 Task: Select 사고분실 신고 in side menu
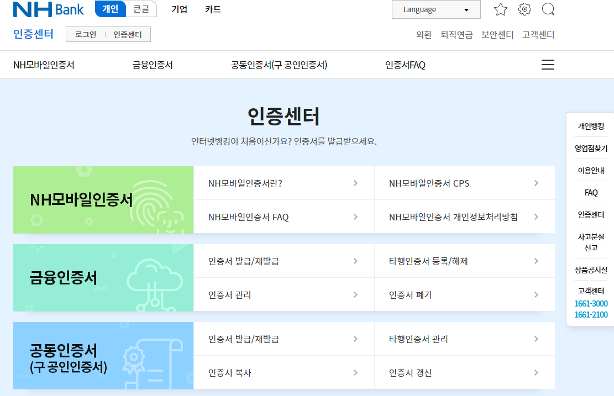(x=591, y=242)
